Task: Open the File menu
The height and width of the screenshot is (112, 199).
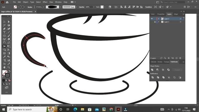Action: [x=14, y=2]
